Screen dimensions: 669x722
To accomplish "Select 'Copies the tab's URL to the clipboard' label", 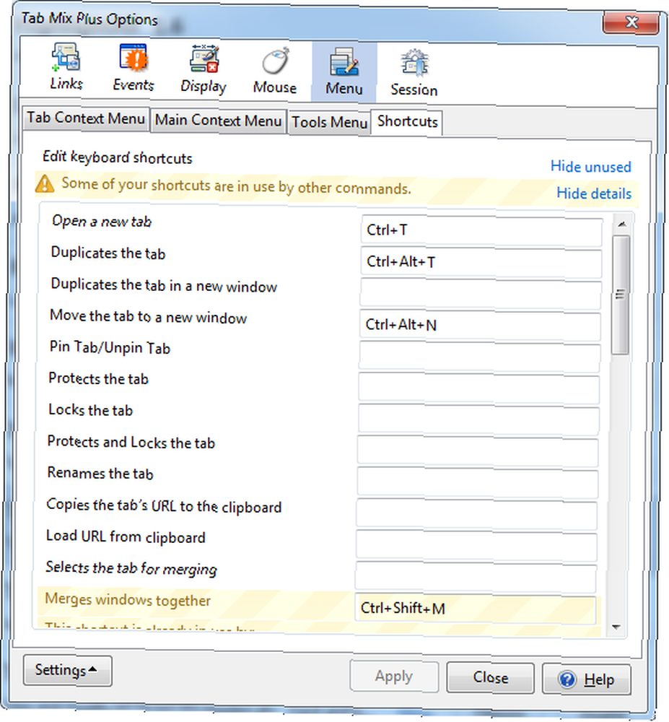I will click(x=164, y=505).
